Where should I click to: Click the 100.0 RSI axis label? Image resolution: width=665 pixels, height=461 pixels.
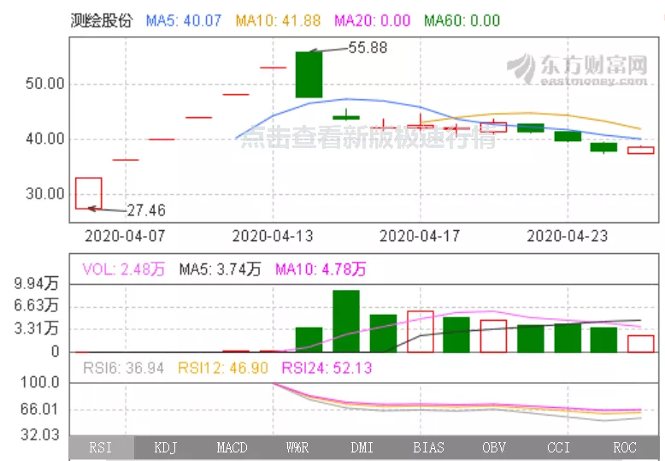(x=40, y=382)
